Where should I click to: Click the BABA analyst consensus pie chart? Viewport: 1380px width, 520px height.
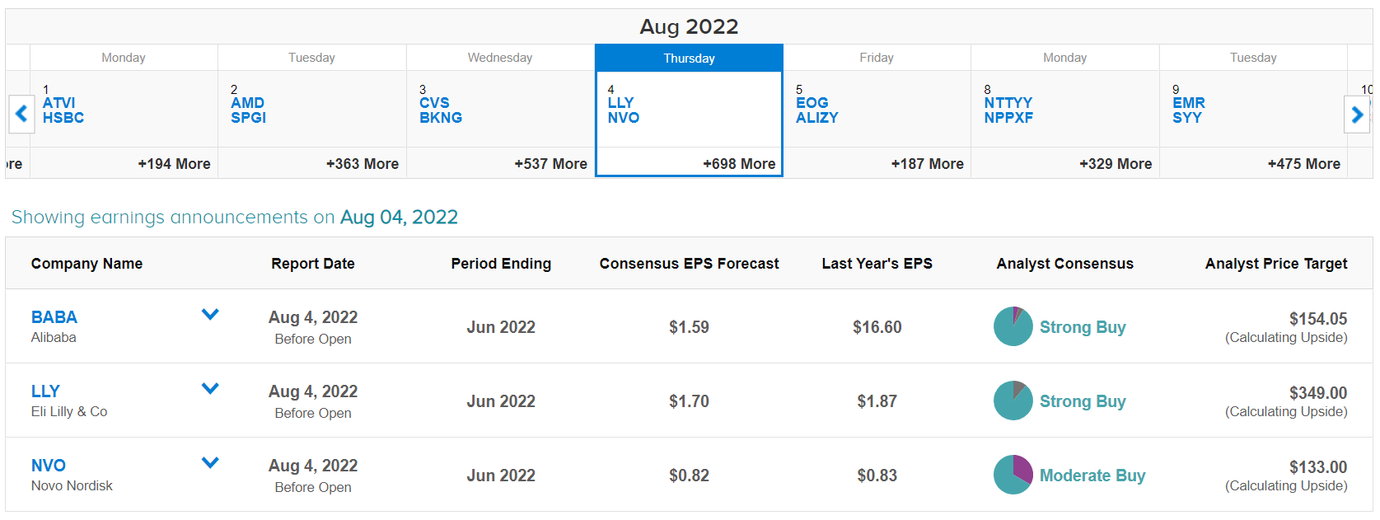tap(1013, 326)
